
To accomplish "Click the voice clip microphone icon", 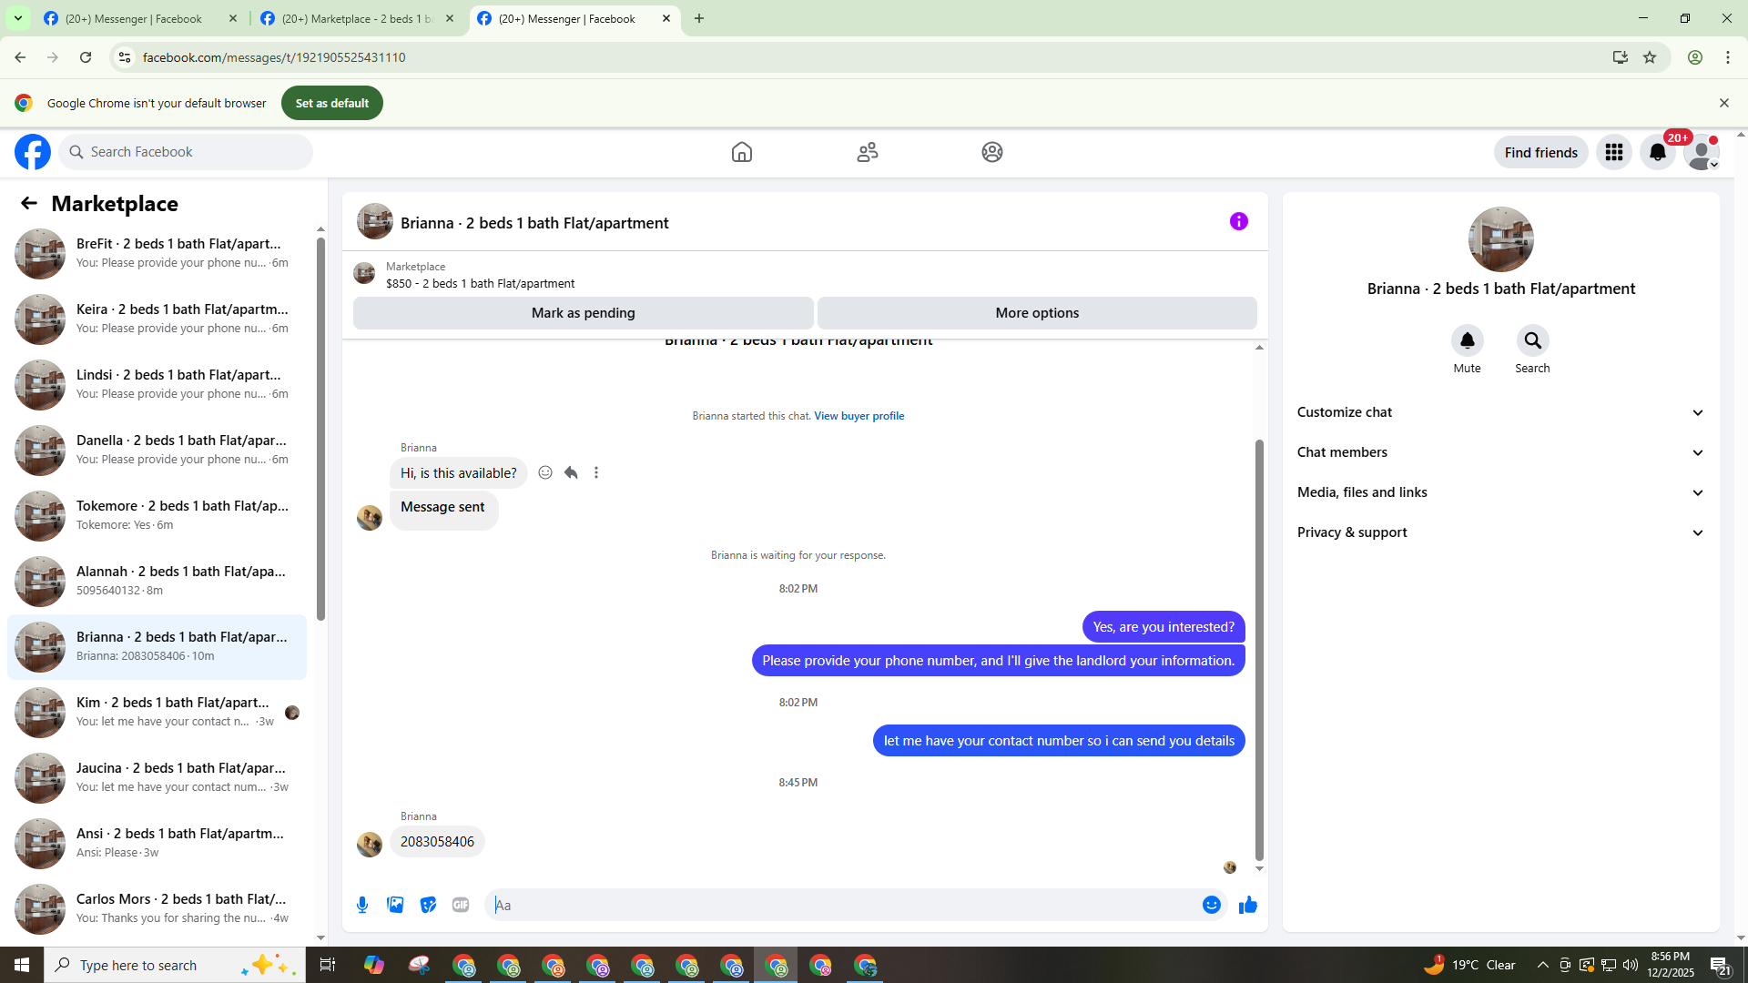I will coord(362,905).
